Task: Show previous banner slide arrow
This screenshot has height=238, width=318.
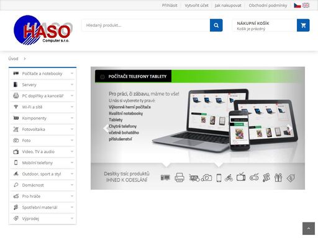Action: [106, 128]
